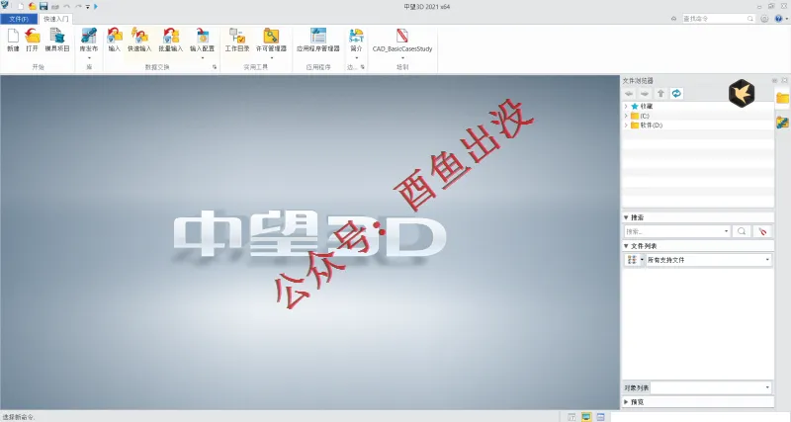Screen dimensions: 791x422
Task: Click the red clear-search icon
Action: click(762, 231)
